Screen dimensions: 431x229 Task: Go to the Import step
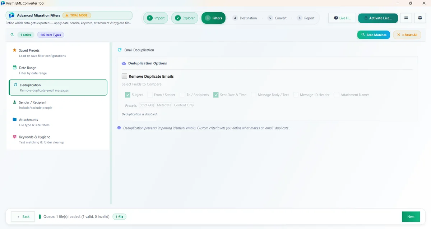[156, 18]
